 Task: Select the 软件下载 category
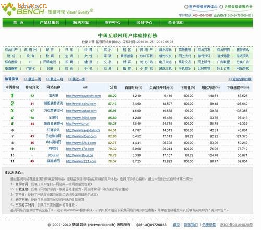(146, 56)
